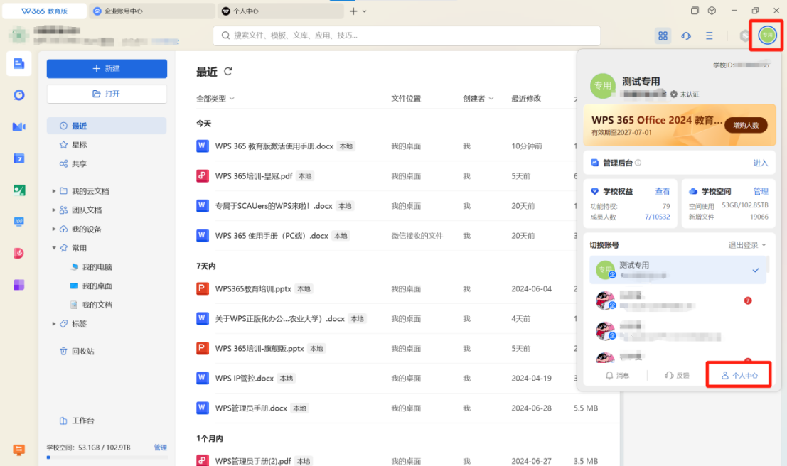Click the orange presentation icon at sidebar bottom

(x=19, y=450)
